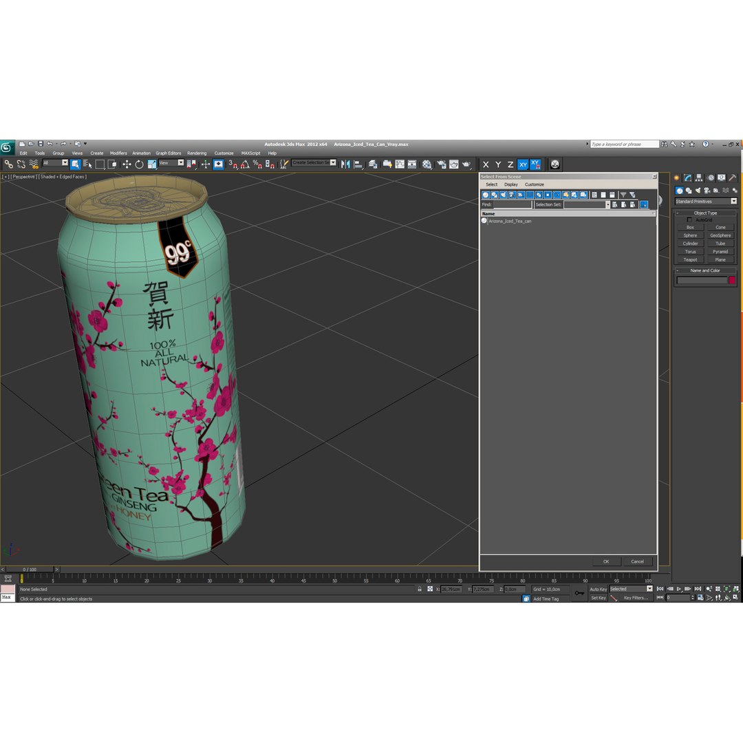Open the 3ds Max application menu logo
Viewport: 743px width, 743px height.
(x=7, y=147)
